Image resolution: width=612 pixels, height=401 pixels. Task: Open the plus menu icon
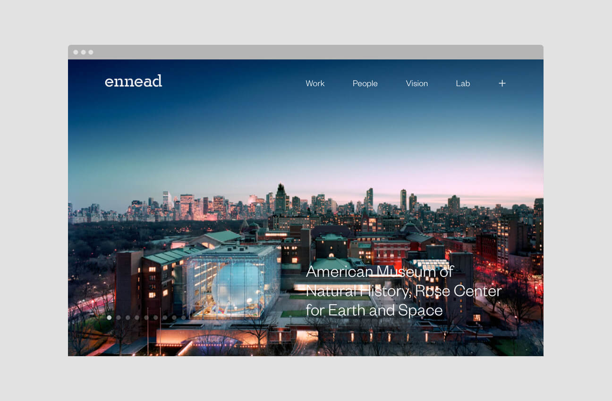coord(502,83)
